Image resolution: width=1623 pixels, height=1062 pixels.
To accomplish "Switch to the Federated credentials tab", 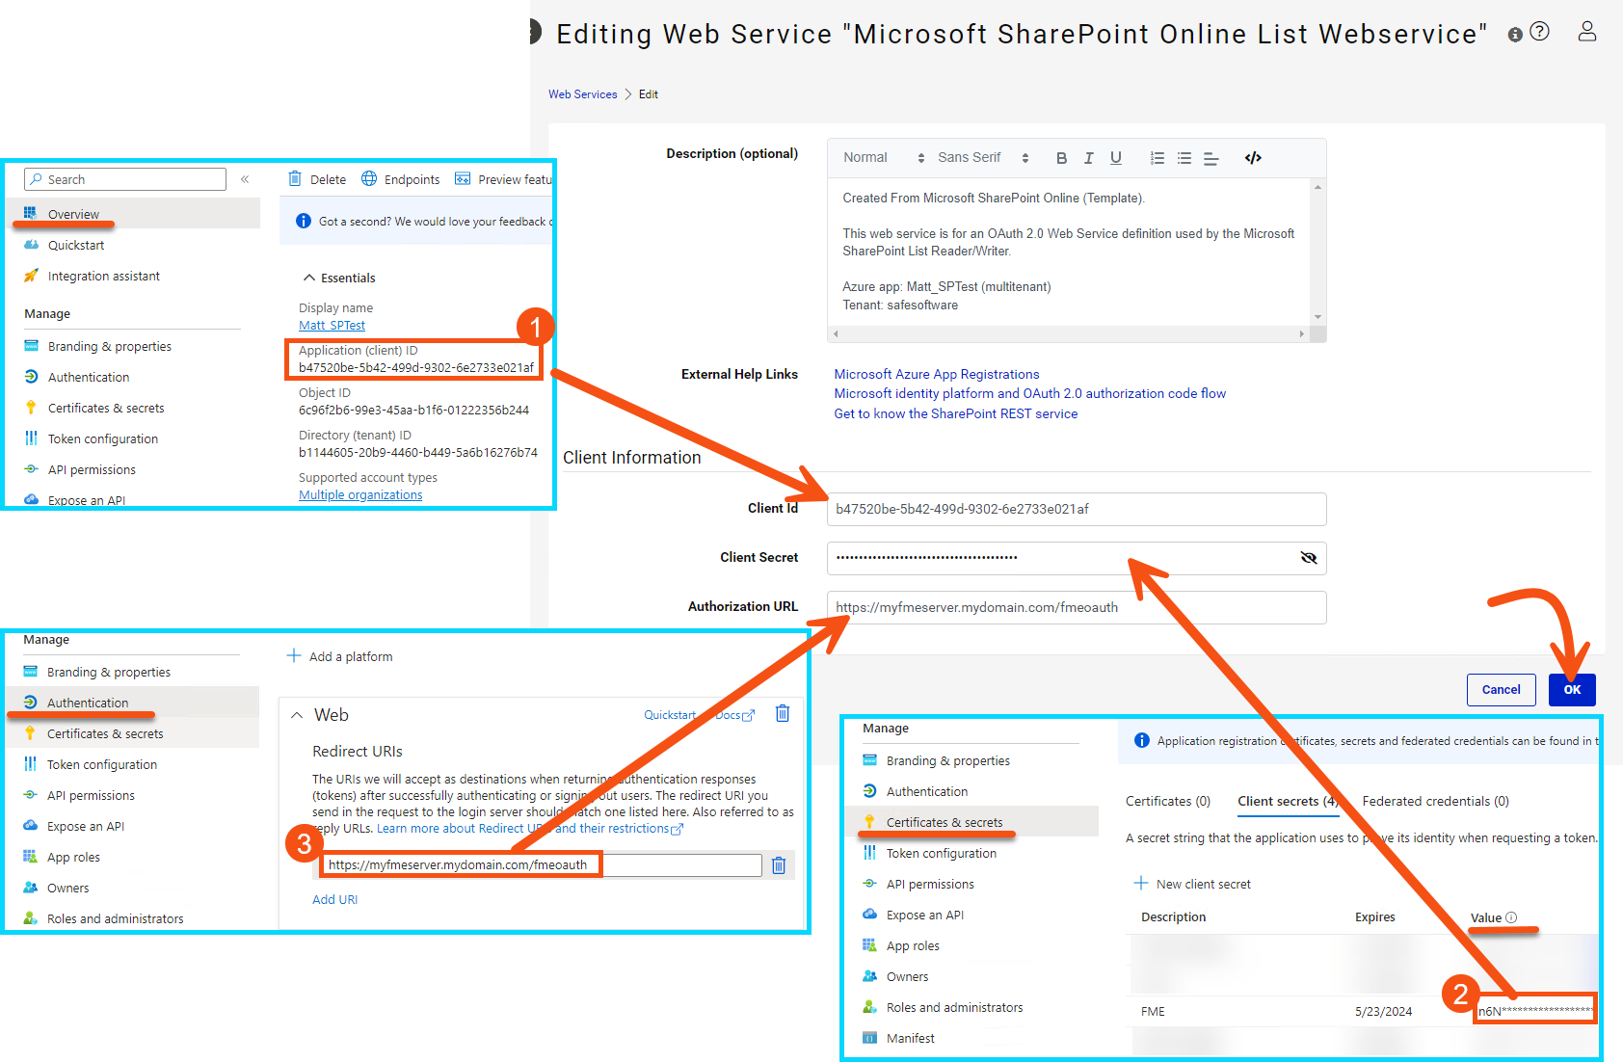I will coord(1434,801).
